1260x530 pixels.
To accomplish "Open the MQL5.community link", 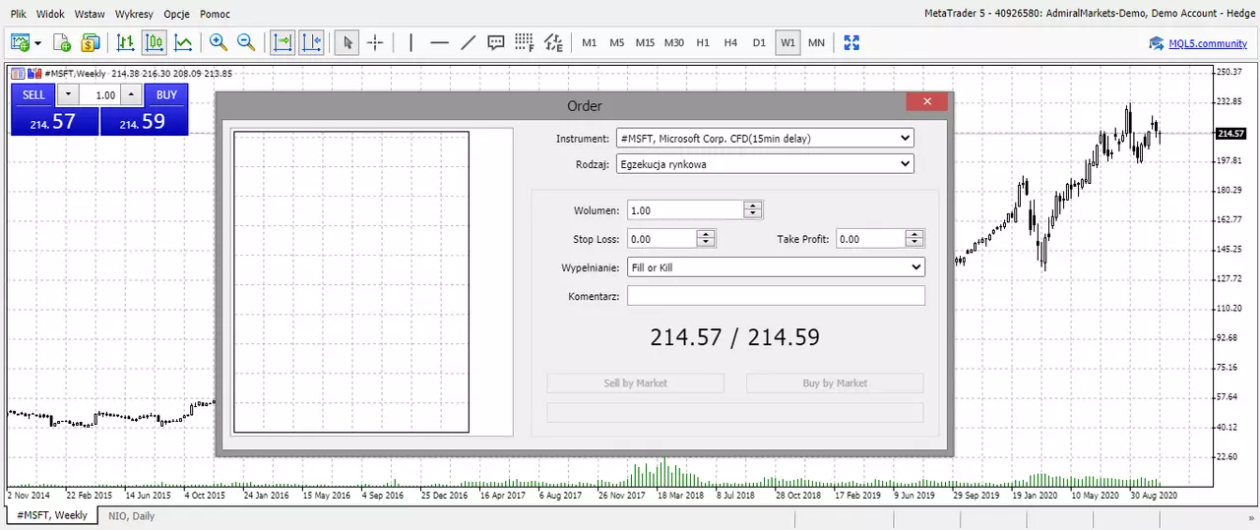I will pyautogui.click(x=1198, y=43).
